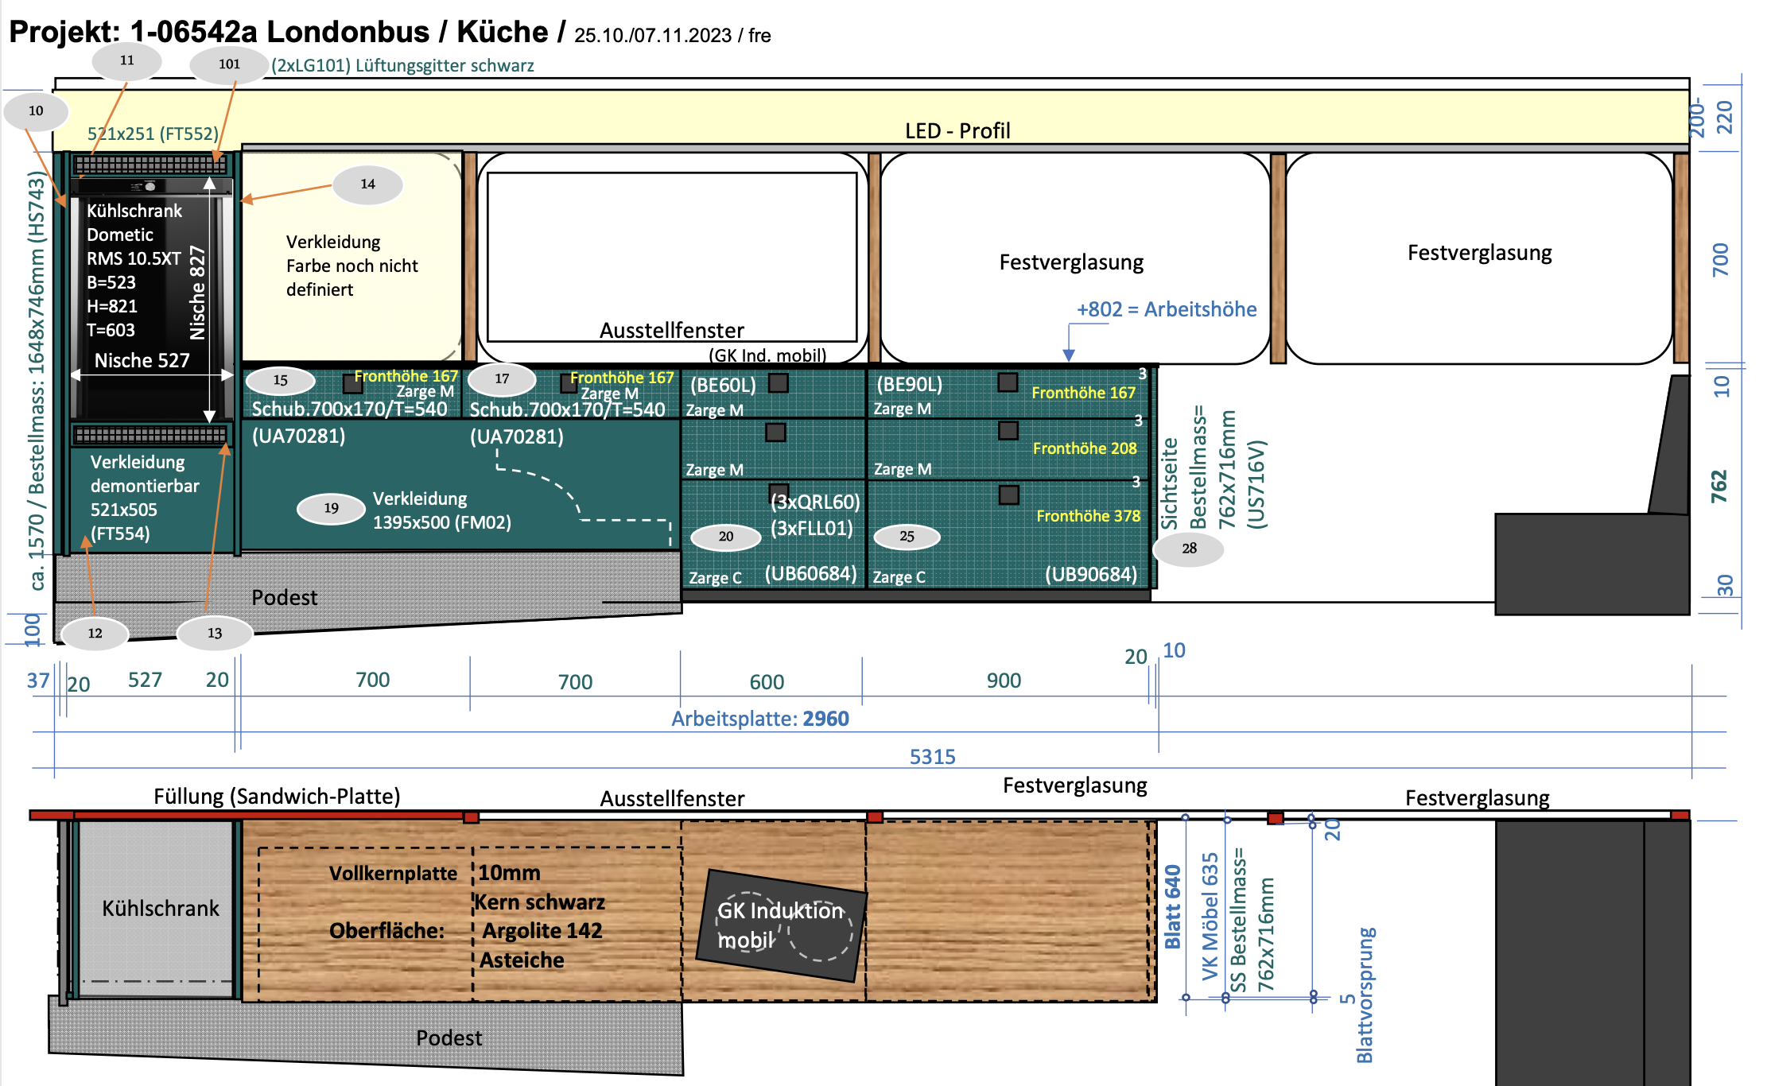Click the Blattvorsprung vertical dimension label
This screenshot has width=1767, height=1086.
(x=1365, y=995)
